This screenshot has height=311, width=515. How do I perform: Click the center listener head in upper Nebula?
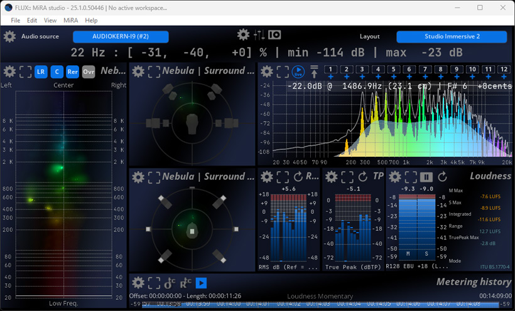pos(192,124)
